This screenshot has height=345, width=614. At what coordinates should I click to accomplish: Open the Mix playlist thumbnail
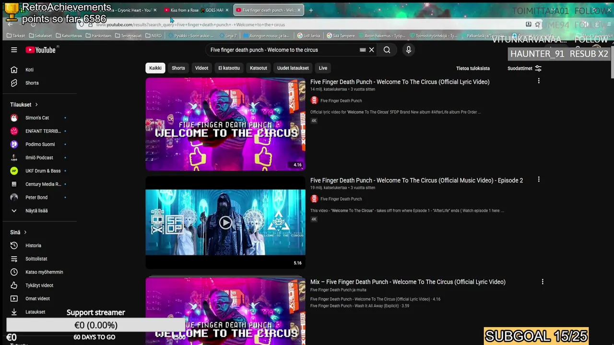click(225, 311)
